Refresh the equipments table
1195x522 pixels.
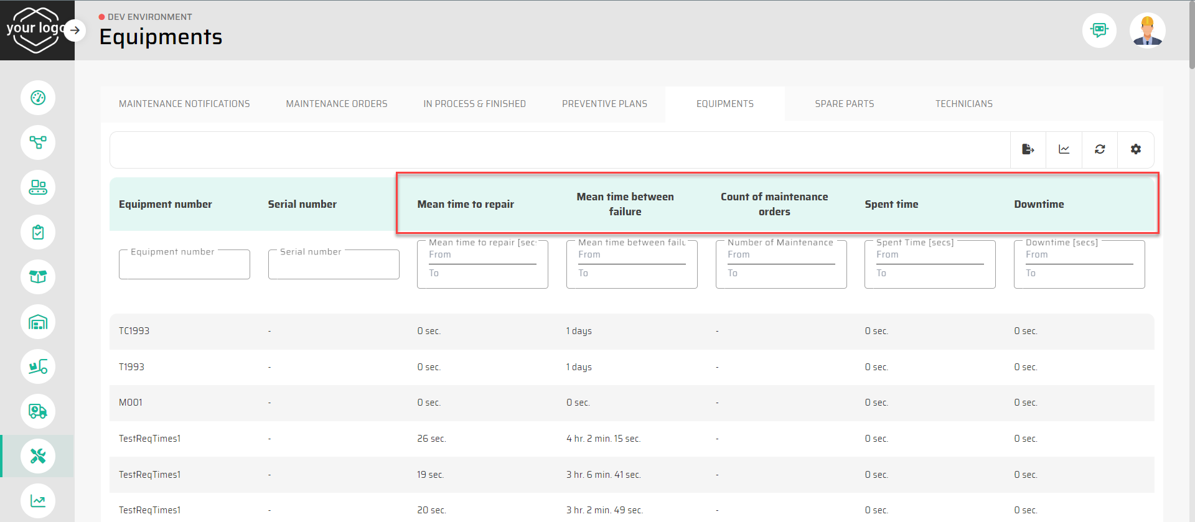pyautogui.click(x=1100, y=149)
